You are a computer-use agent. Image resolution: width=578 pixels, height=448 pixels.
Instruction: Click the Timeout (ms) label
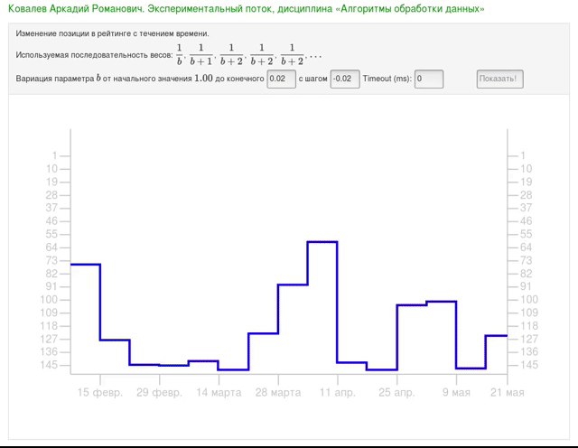pyautogui.click(x=387, y=79)
